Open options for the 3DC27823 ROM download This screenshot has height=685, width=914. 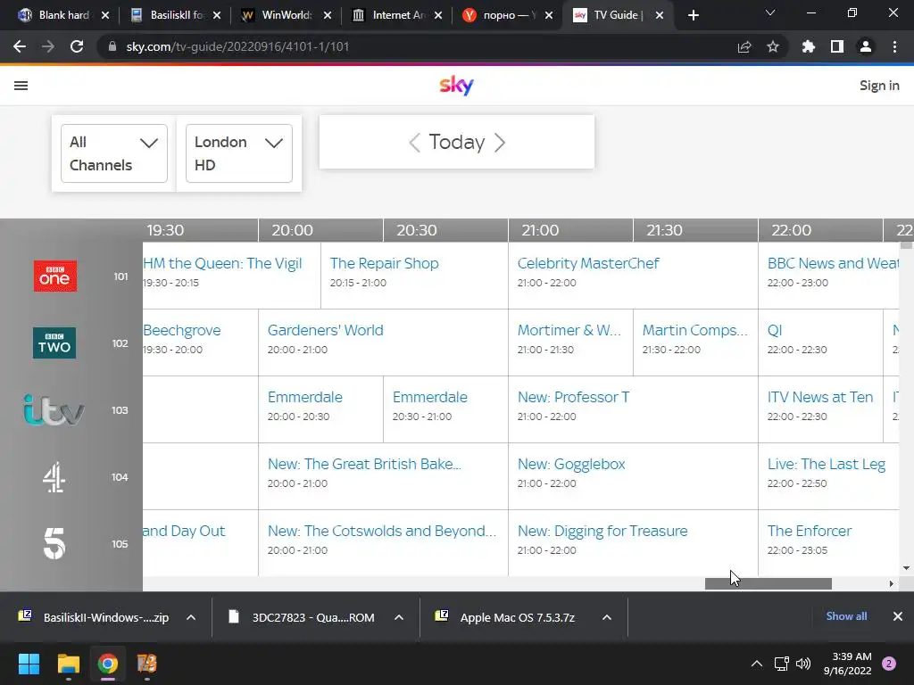click(399, 617)
